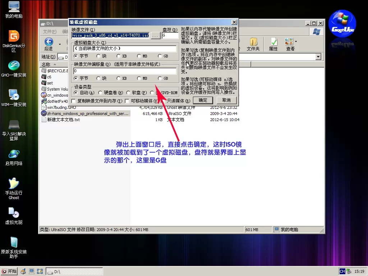Open the Back button history dropdown arrow
The image size is (368, 276).
click(60, 44)
